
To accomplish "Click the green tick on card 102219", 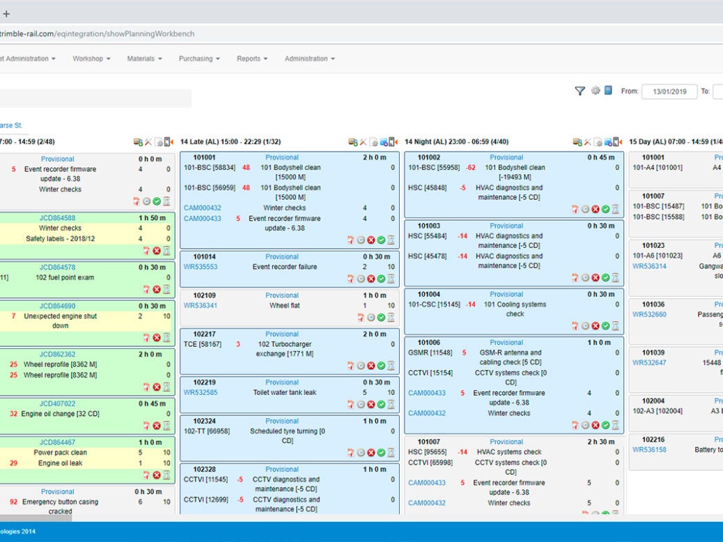I will coord(381,404).
